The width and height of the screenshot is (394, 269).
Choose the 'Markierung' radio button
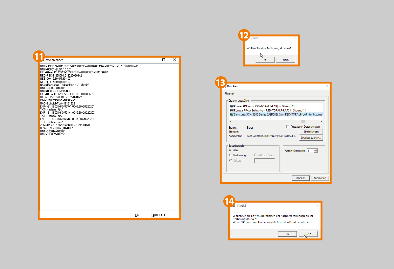click(230, 155)
